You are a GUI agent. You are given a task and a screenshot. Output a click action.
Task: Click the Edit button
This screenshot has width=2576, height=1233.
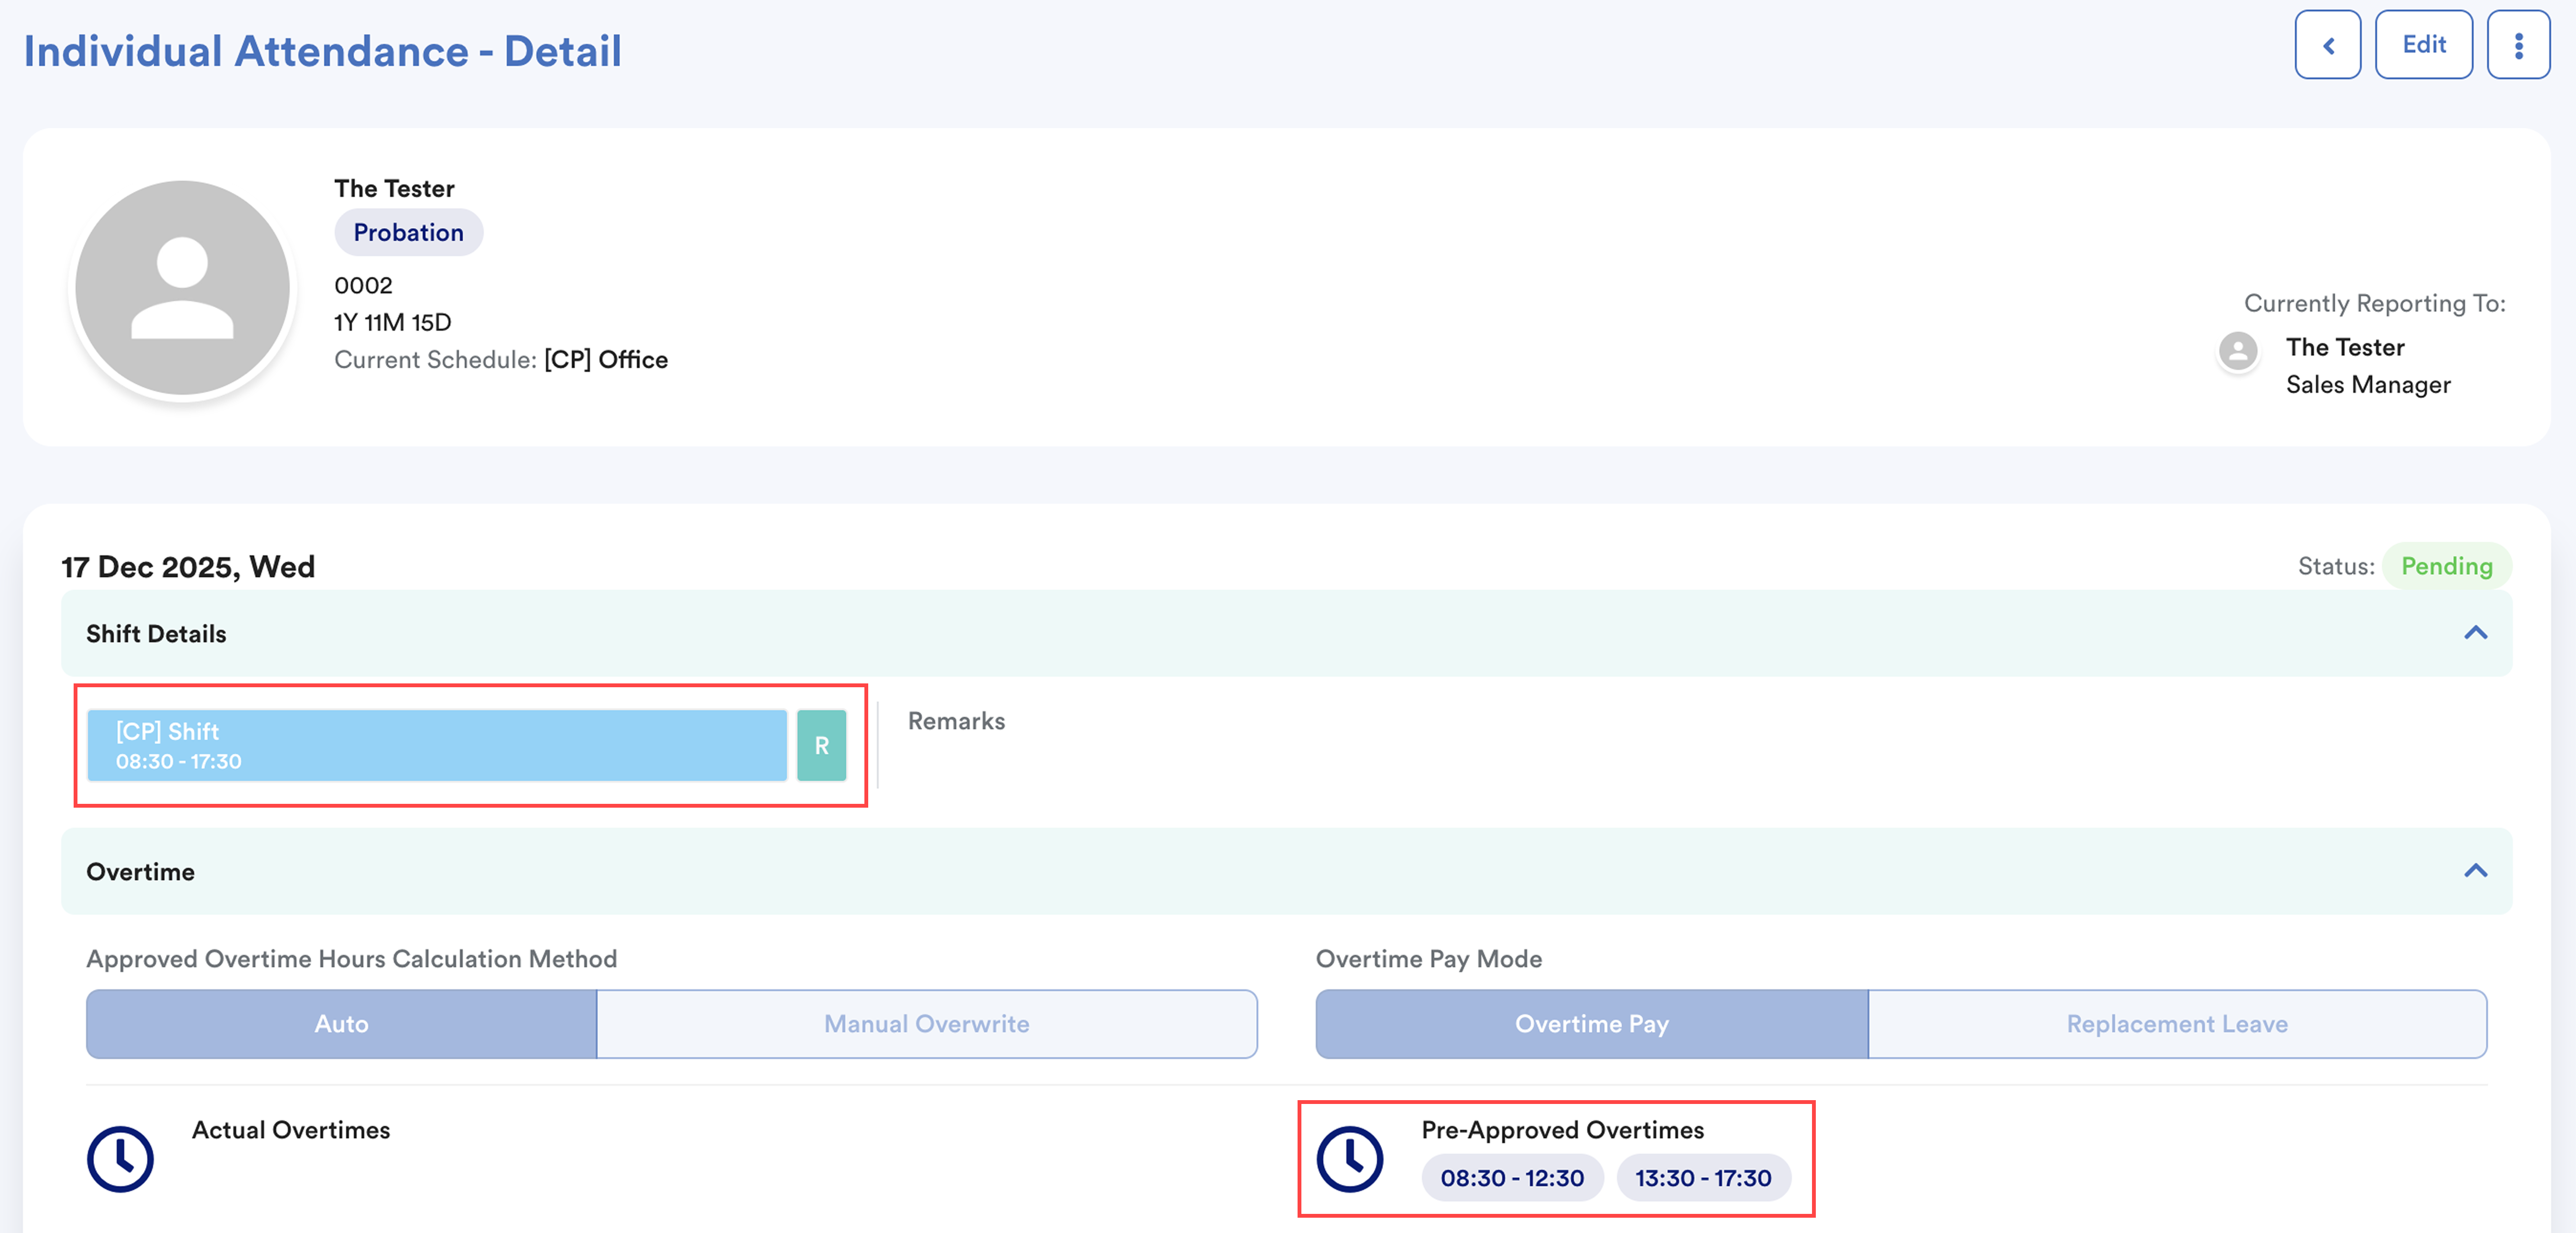(x=2423, y=45)
